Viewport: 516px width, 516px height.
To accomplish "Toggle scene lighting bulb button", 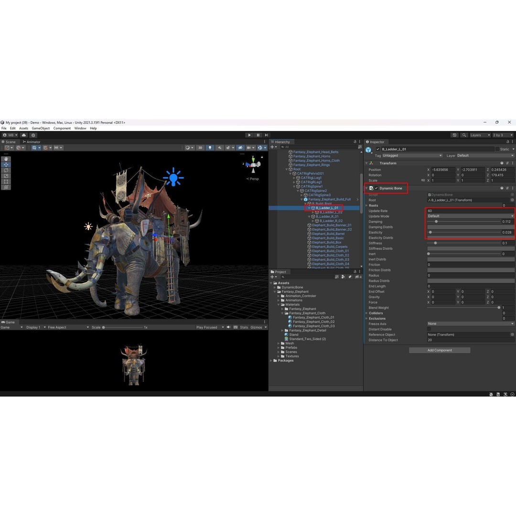I will click(x=210, y=148).
